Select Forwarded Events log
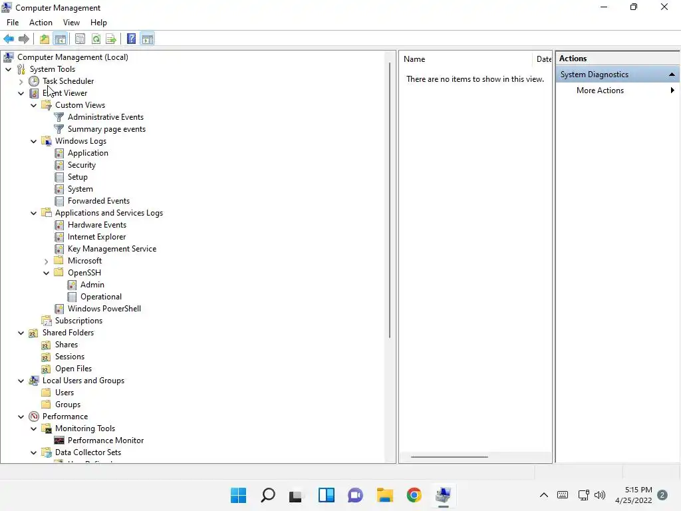This screenshot has width=681, height=511. 98,201
